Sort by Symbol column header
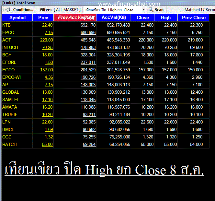The height and width of the screenshot is (201, 215). (17, 18)
